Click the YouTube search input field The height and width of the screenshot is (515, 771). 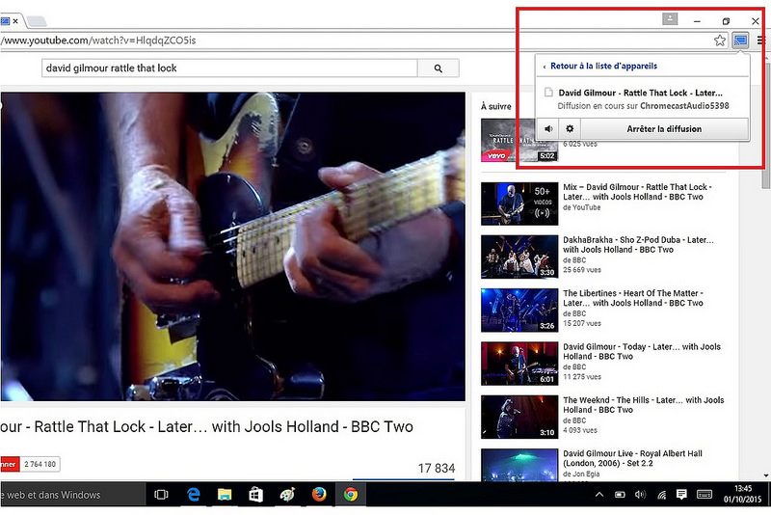click(x=229, y=68)
